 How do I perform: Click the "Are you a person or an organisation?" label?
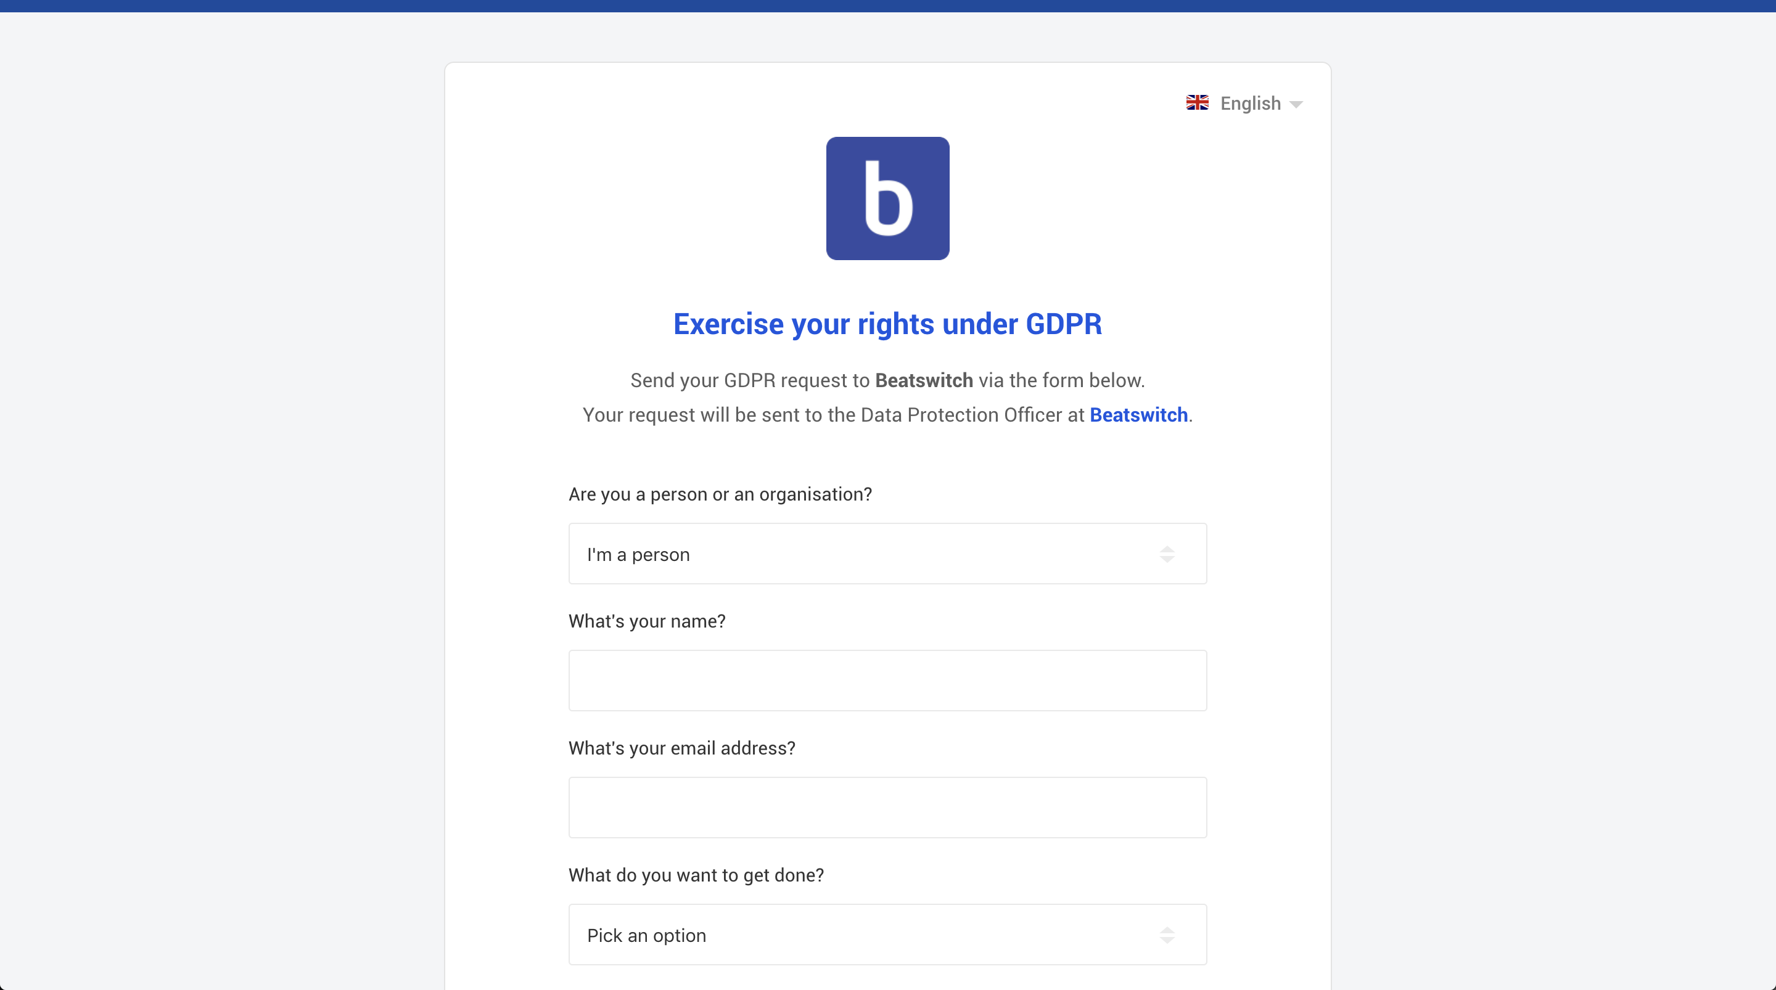click(x=720, y=494)
